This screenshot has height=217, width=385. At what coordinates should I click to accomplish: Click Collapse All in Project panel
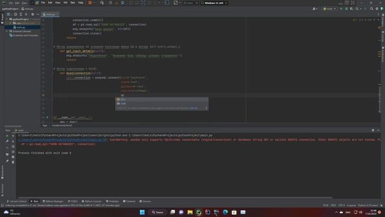coord(26,14)
